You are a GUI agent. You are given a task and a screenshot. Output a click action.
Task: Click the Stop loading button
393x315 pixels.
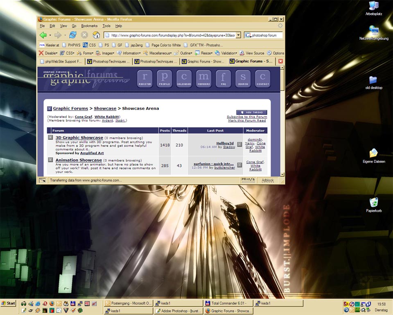[84, 35]
